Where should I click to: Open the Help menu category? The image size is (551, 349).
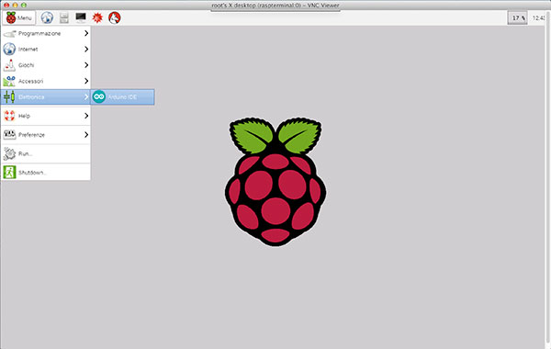click(46, 116)
